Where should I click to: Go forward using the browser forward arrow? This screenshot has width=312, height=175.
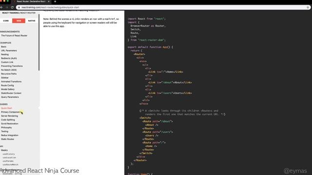pyautogui.click(x=7, y=7)
